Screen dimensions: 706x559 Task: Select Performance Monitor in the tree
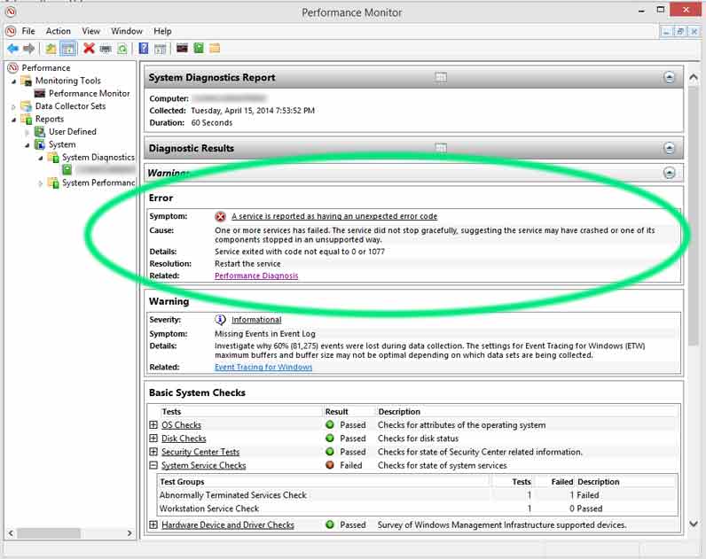[x=90, y=94]
